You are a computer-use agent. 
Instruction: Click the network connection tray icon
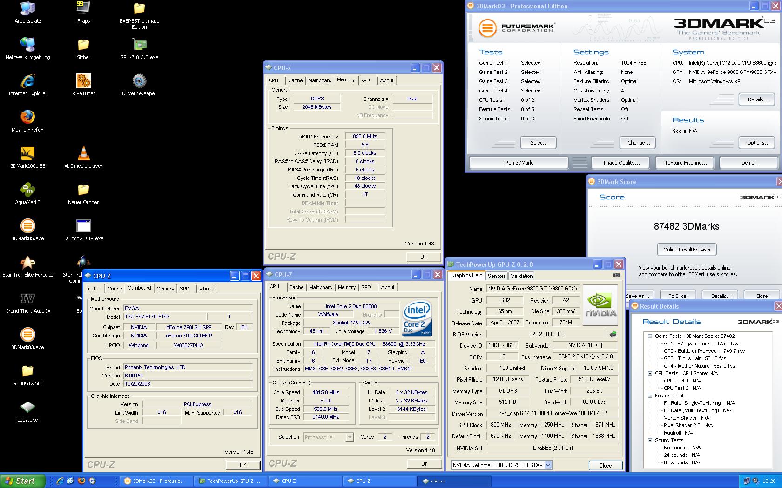tap(747, 481)
